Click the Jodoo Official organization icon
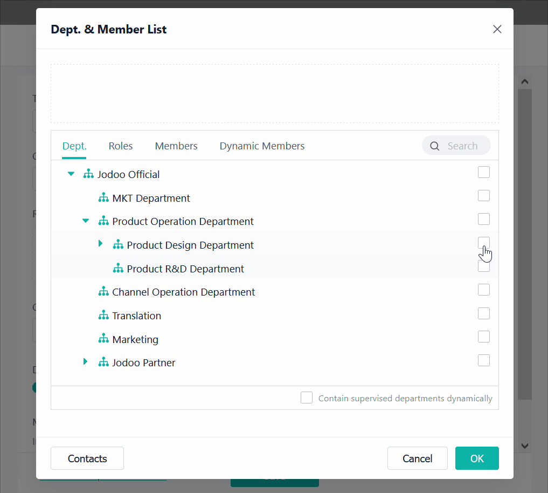The image size is (548, 493). (x=88, y=174)
